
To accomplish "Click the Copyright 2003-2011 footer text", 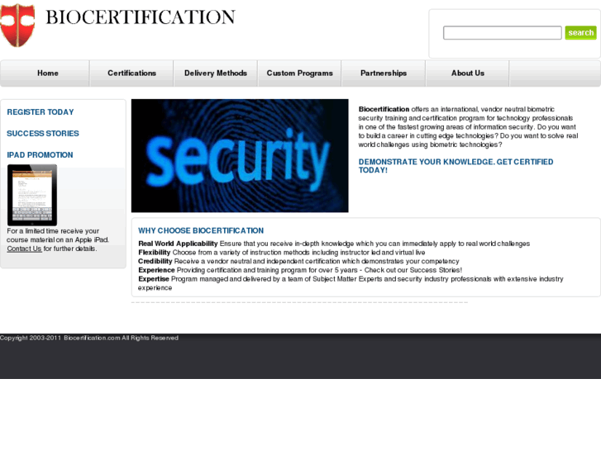I will click(x=89, y=338).
